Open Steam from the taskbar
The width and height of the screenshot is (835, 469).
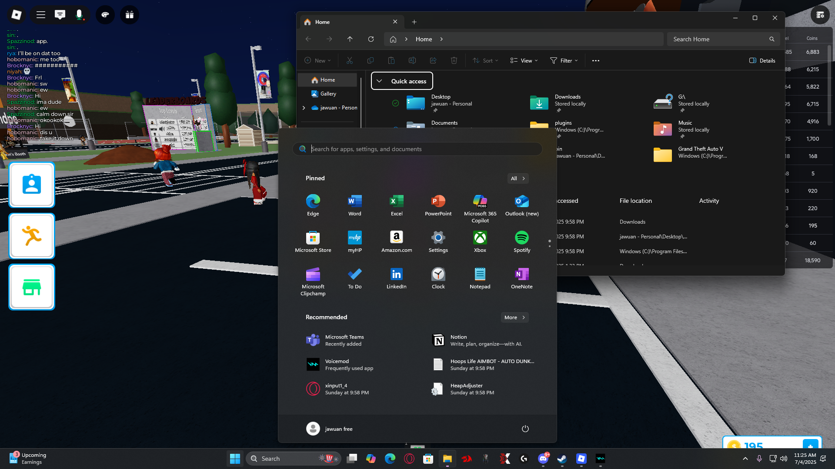tap(562, 459)
